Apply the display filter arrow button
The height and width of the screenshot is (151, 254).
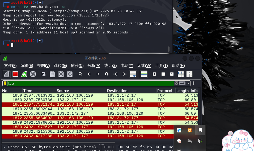click(x=182, y=83)
